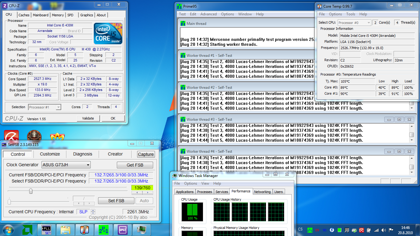Screen dimensions: 420x236
Task: Click the Intel Core i5 logo in CPU-Z
Action: pyautogui.click(x=108, y=33)
